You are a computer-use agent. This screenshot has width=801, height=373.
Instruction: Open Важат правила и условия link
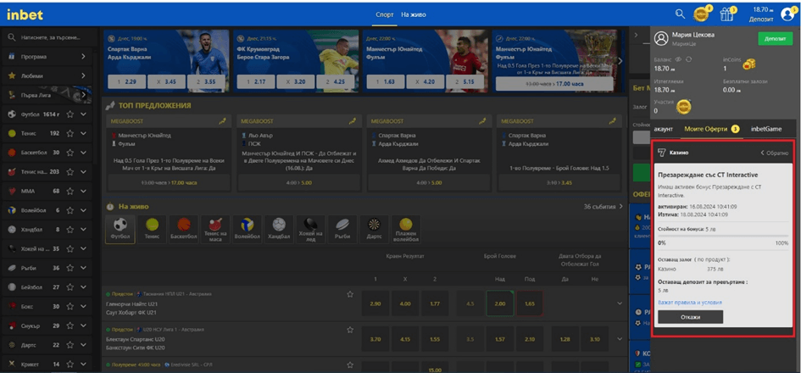tap(690, 303)
